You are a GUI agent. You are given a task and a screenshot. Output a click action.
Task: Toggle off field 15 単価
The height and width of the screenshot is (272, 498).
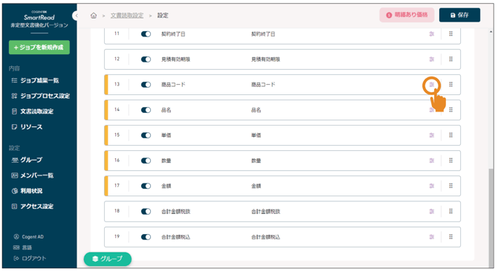pos(146,135)
